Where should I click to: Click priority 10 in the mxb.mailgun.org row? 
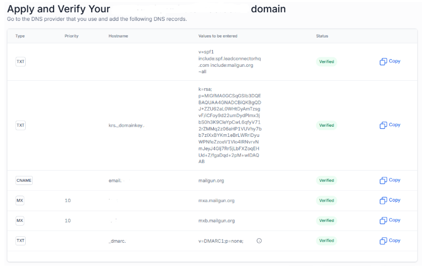[68, 221]
